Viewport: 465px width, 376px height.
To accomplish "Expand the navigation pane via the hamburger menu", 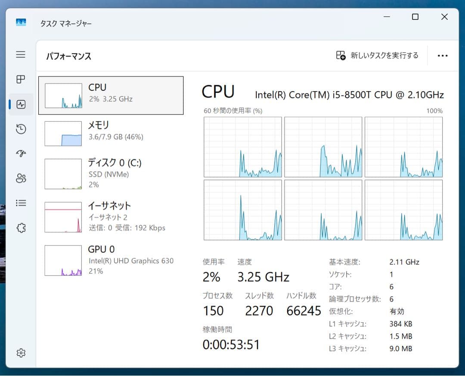I will 20,55.
